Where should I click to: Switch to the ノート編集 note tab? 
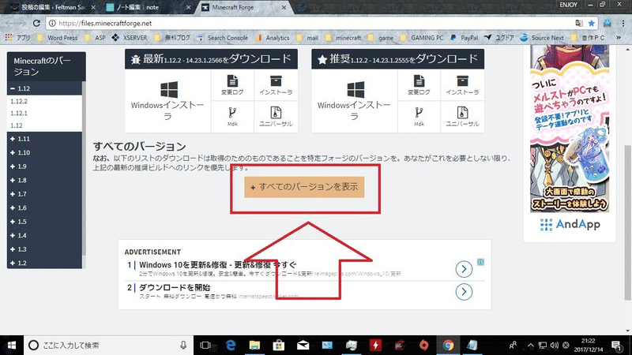click(147, 7)
